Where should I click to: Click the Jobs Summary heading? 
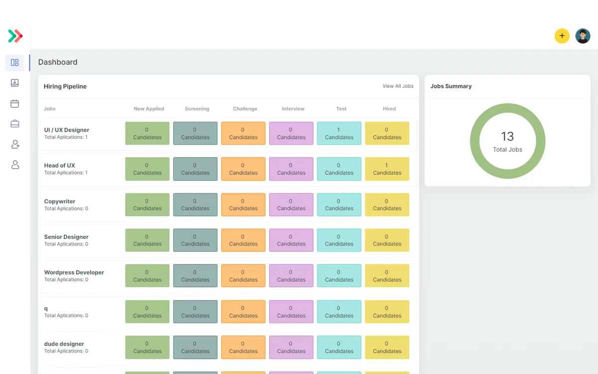tap(451, 86)
